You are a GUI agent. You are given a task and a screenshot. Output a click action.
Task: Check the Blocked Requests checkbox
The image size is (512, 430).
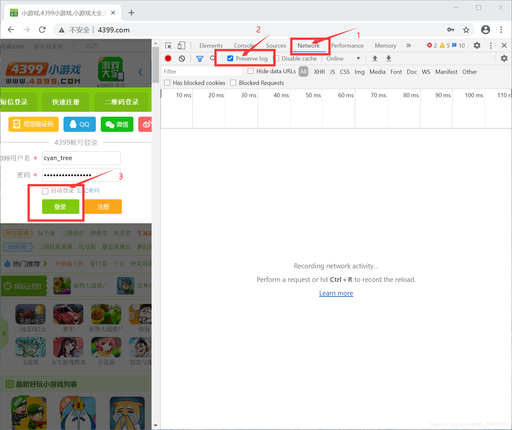pyautogui.click(x=233, y=83)
